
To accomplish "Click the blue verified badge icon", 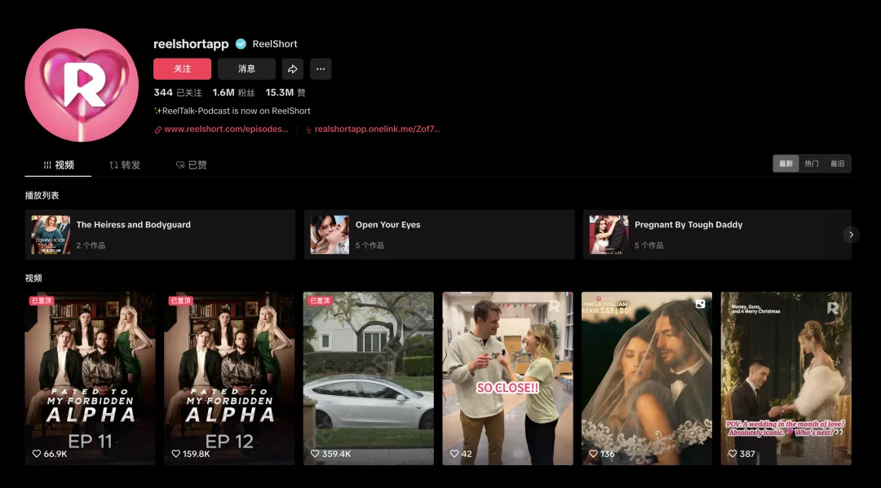I will pos(241,44).
